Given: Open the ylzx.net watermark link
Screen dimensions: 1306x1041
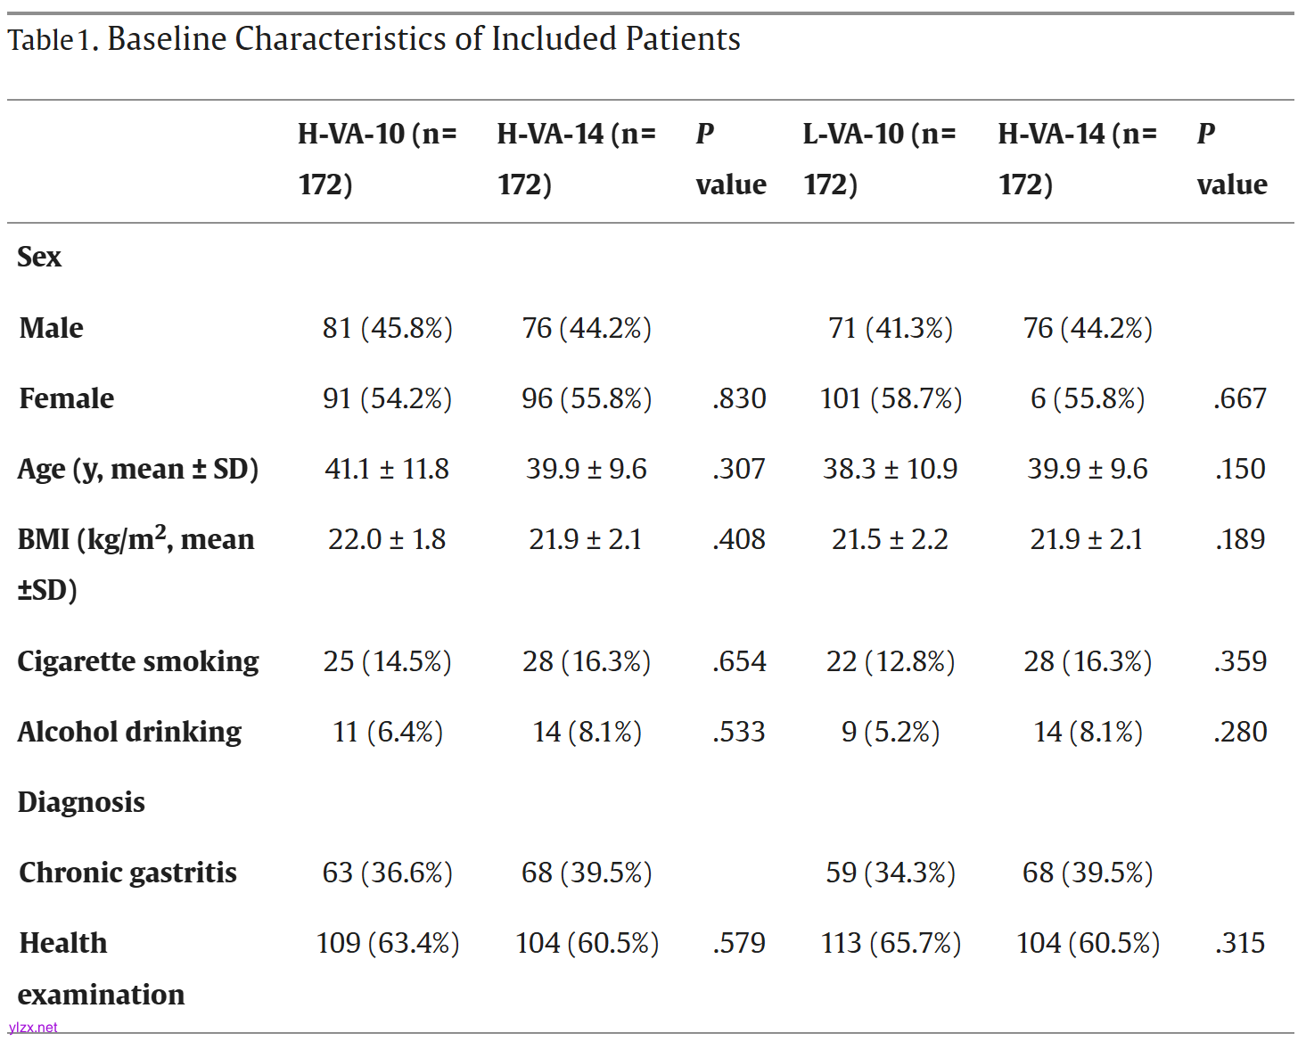Looking at the screenshot, I should pos(33,1028).
